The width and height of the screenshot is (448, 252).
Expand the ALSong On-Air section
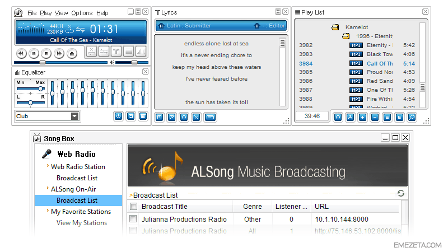48,188
